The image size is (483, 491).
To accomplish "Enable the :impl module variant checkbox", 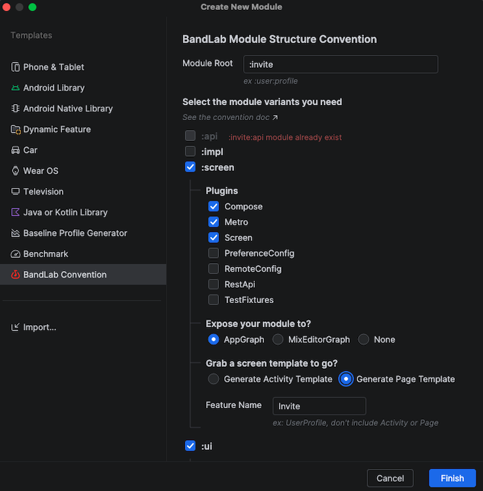I will coord(190,151).
